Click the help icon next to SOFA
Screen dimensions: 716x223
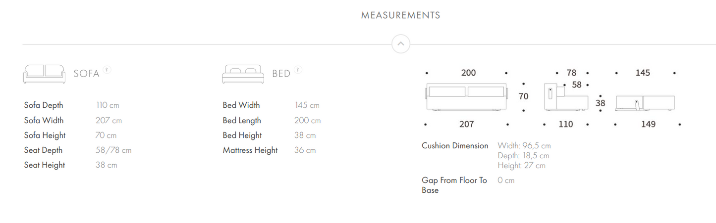coord(107,70)
